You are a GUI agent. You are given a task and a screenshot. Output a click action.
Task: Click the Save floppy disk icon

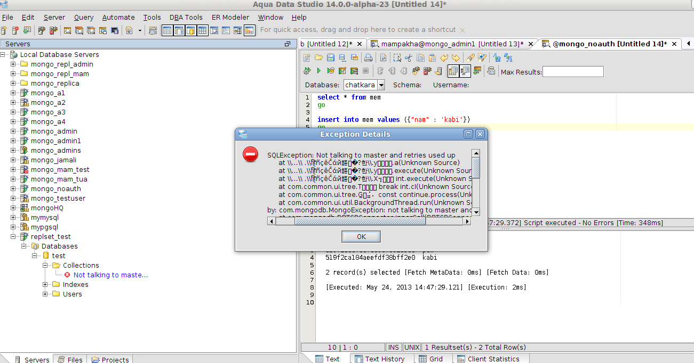click(331, 57)
